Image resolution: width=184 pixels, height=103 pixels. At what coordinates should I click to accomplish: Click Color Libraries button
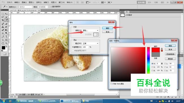170,59
